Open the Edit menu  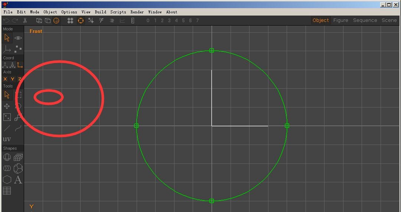[21, 12]
